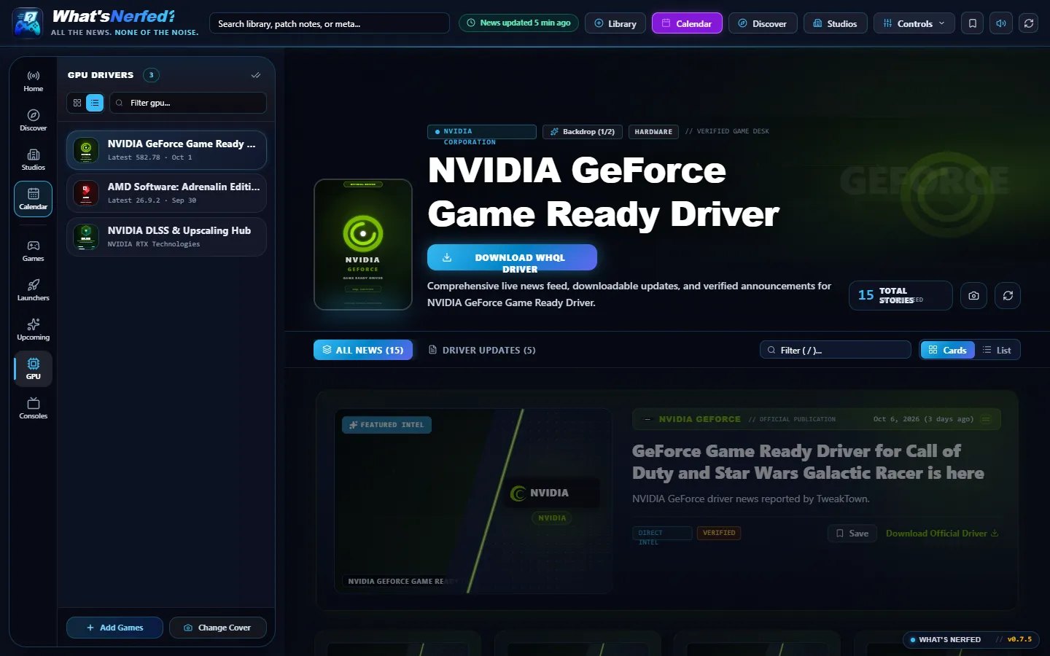The image size is (1050, 656).
Task: Switch to the All News (15) tab
Action: 363,350
